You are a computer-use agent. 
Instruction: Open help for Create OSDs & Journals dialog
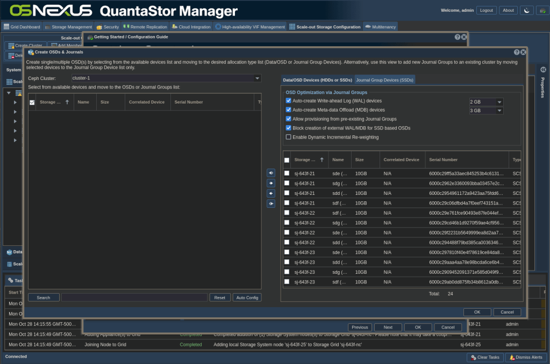(517, 52)
